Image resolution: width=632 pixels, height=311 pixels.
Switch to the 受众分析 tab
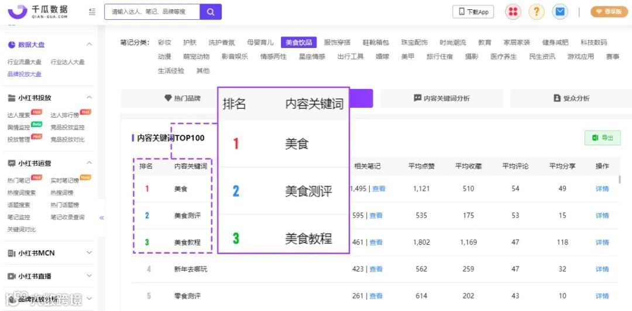(x=571, y=98)
